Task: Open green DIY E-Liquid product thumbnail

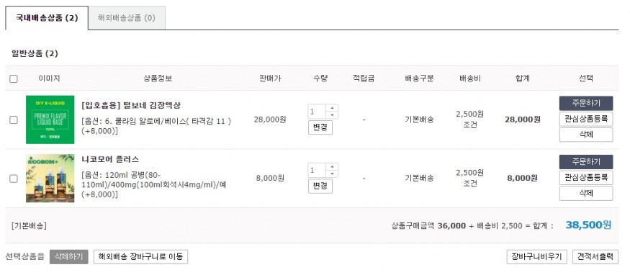Action: [50, 120]
